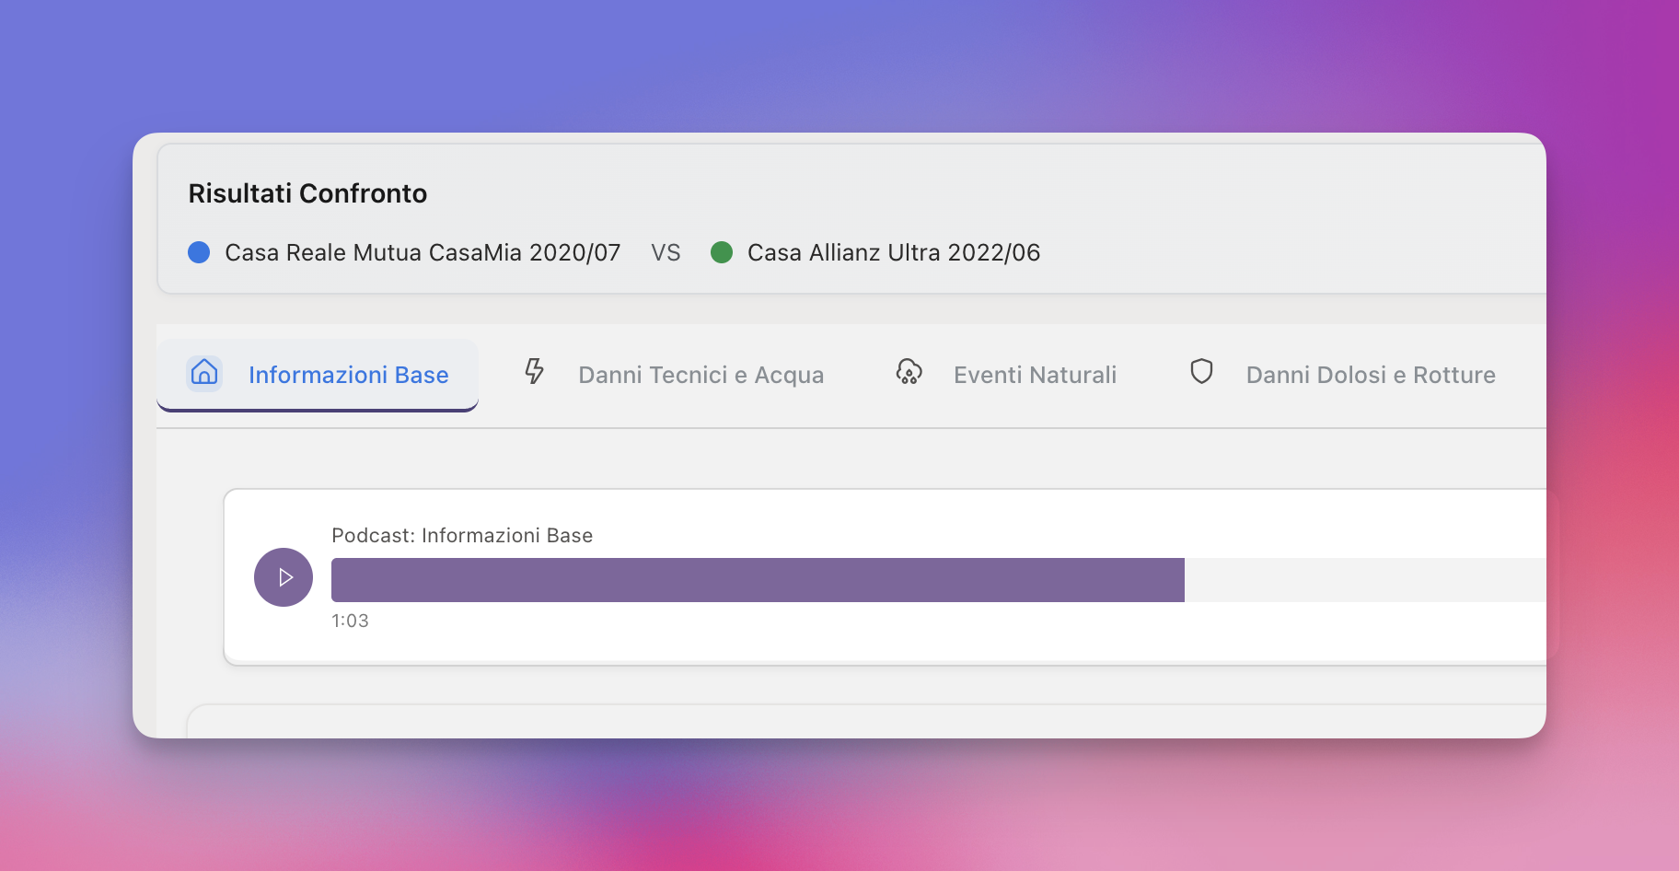Click the green dot beside Casa Allianz
Screen dimensions: 1679x871
[x=722, y=252]
